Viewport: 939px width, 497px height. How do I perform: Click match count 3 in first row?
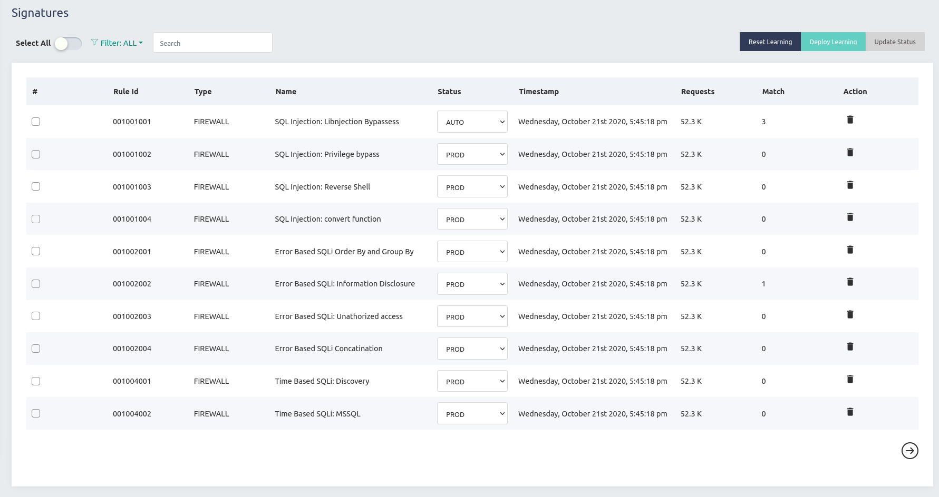(x=763, y=122)
